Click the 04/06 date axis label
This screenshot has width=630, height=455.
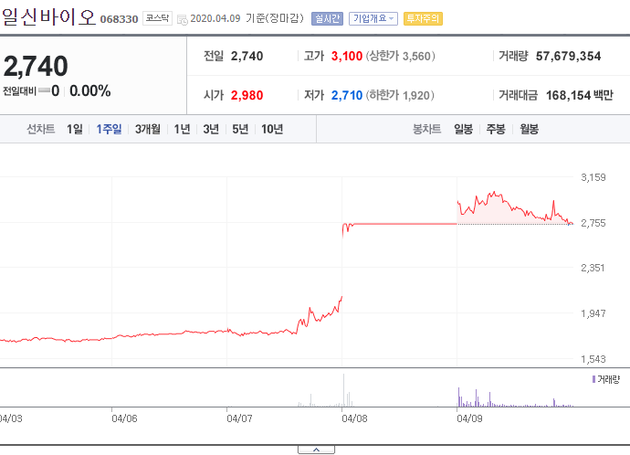point(124,418)
